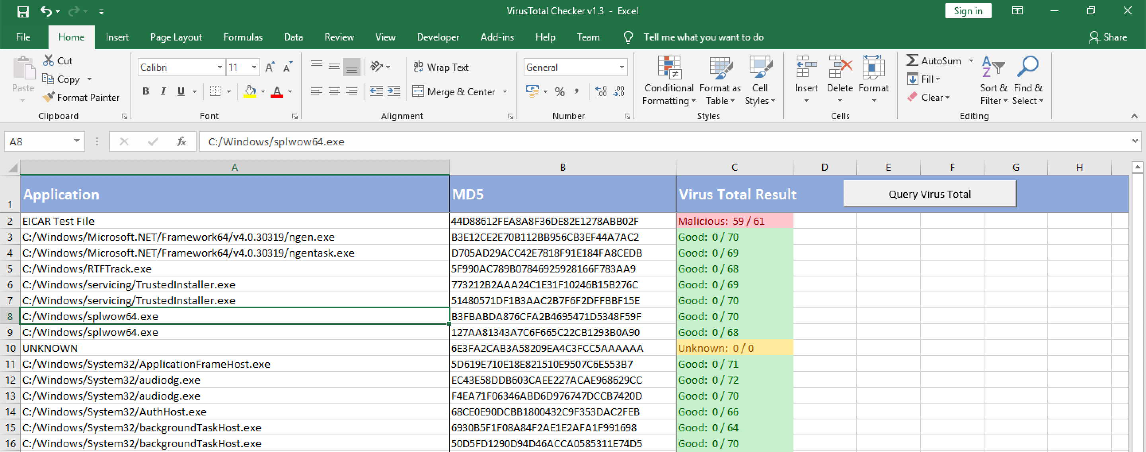This screenshot has width=1146, height=452.
Task: Switch to the Formulas tab
Action: [243, 37]
